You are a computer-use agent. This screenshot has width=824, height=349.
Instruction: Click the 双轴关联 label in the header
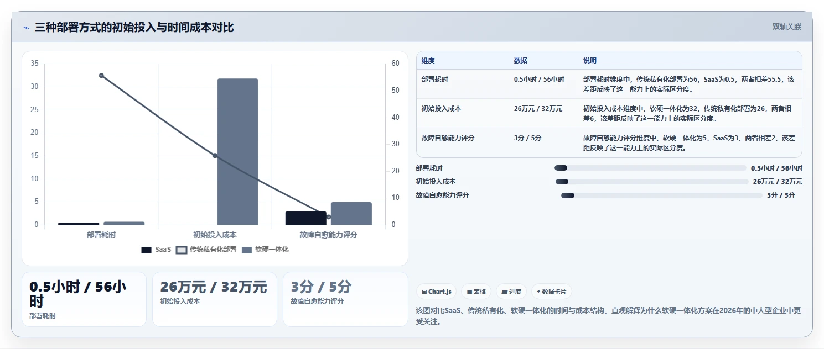[x=786, y=27]
